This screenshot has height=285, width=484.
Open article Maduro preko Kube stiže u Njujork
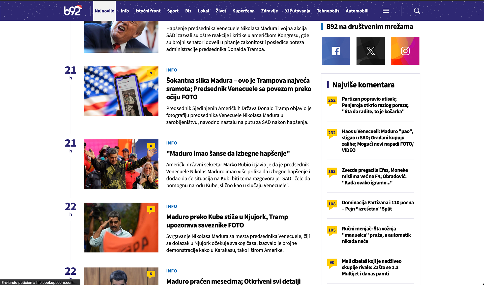(227, 221)
